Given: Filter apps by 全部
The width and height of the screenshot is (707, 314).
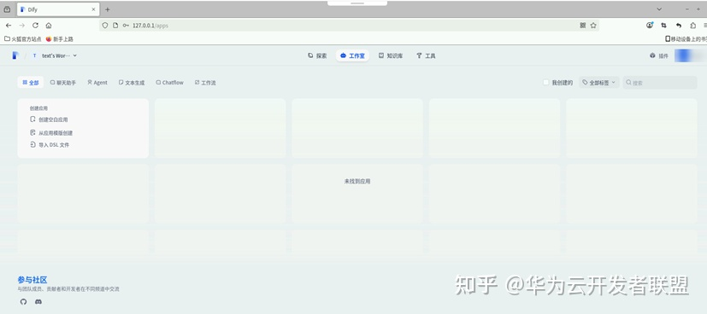Looking at the screenshot, I should click(x=31, y=82).
